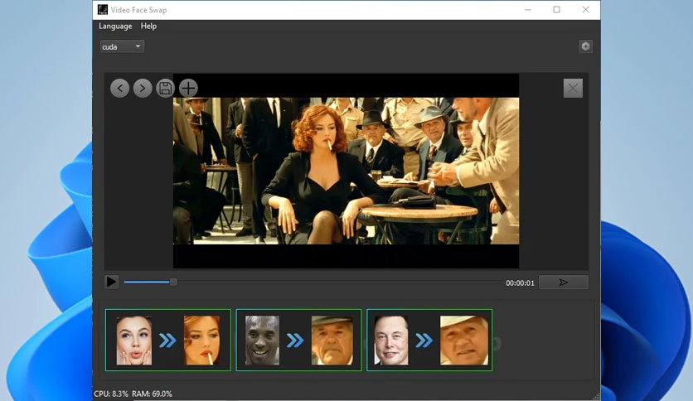The height and width of the screenshot is (401, 693).
Task: Open the Help menu
Action: point(148,26)
